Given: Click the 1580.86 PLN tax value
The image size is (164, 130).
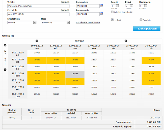Looking at the screenshot, I should (x=71, y=118).
